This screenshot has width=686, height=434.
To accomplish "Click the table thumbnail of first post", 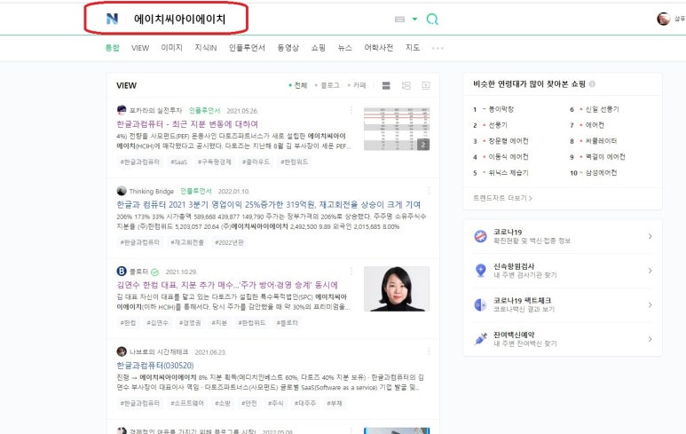I will point(397,129).
